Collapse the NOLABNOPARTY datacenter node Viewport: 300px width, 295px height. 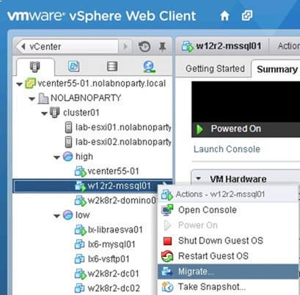coord(32,99)
